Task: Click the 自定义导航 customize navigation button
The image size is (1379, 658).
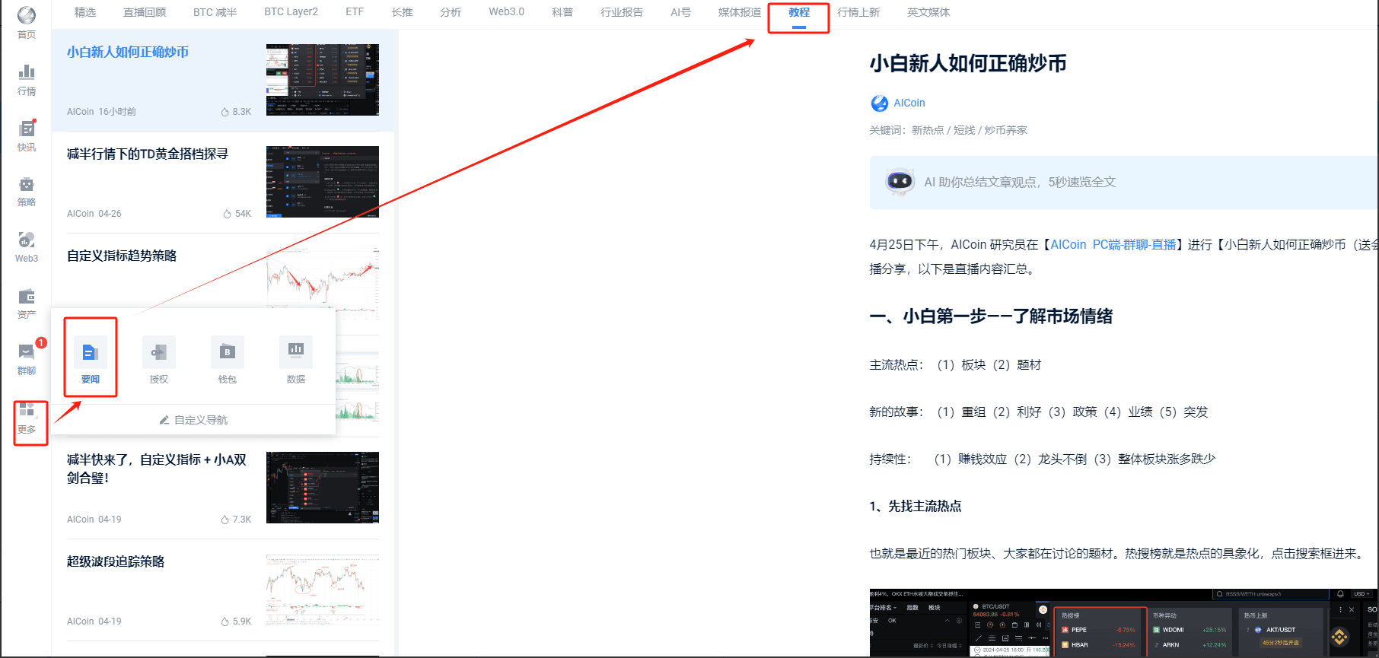Action: (x=193, y=420)
